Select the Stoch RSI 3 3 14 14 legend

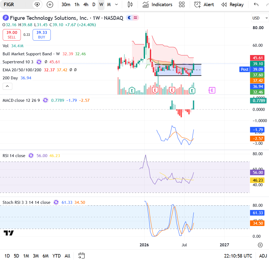(x=26, y=202)
